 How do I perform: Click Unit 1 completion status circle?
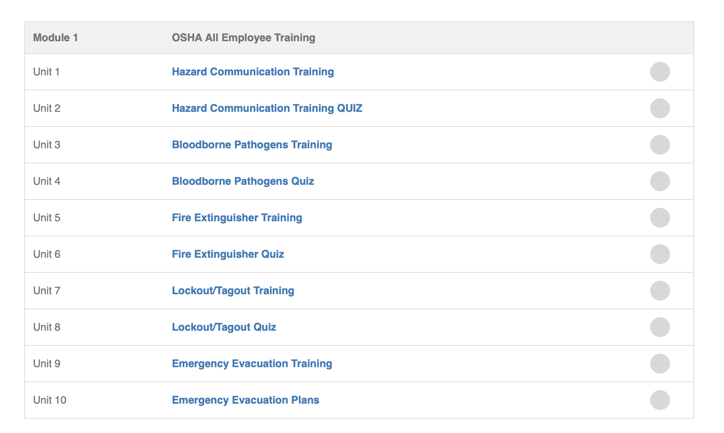pyautogui.click(x=660, y=72)
